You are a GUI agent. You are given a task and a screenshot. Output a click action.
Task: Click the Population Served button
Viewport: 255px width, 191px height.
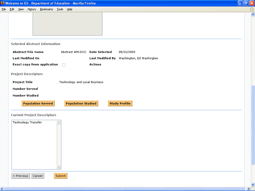click(x=38, y=103)
